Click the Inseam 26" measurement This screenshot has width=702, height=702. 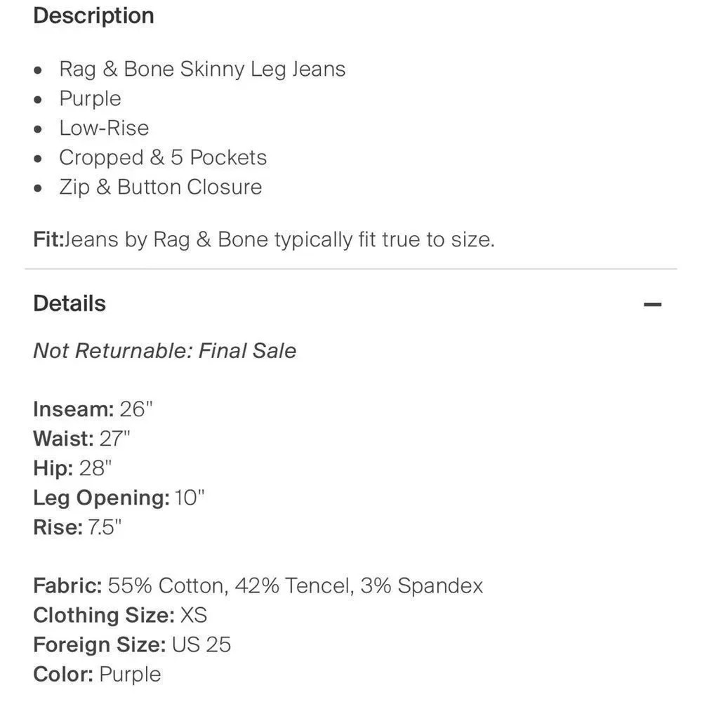coord(93,409)
